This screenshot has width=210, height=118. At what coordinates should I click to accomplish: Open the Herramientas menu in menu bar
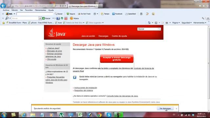(40, 10)
